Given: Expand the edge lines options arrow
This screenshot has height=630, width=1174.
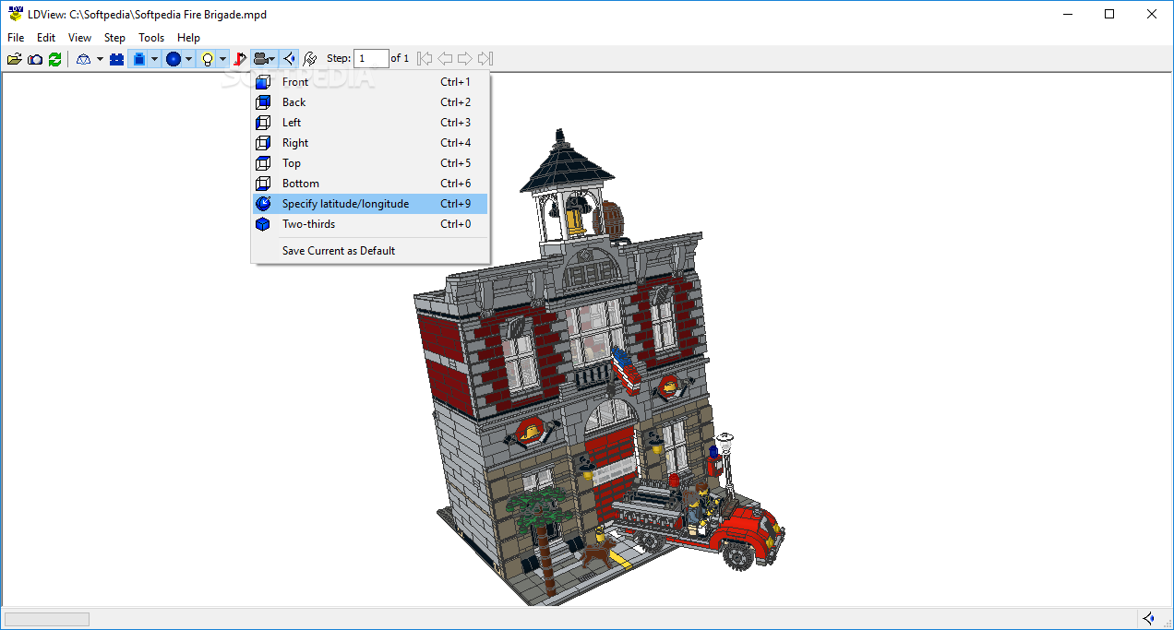Looking at the screenshot, I should point(154,59).
